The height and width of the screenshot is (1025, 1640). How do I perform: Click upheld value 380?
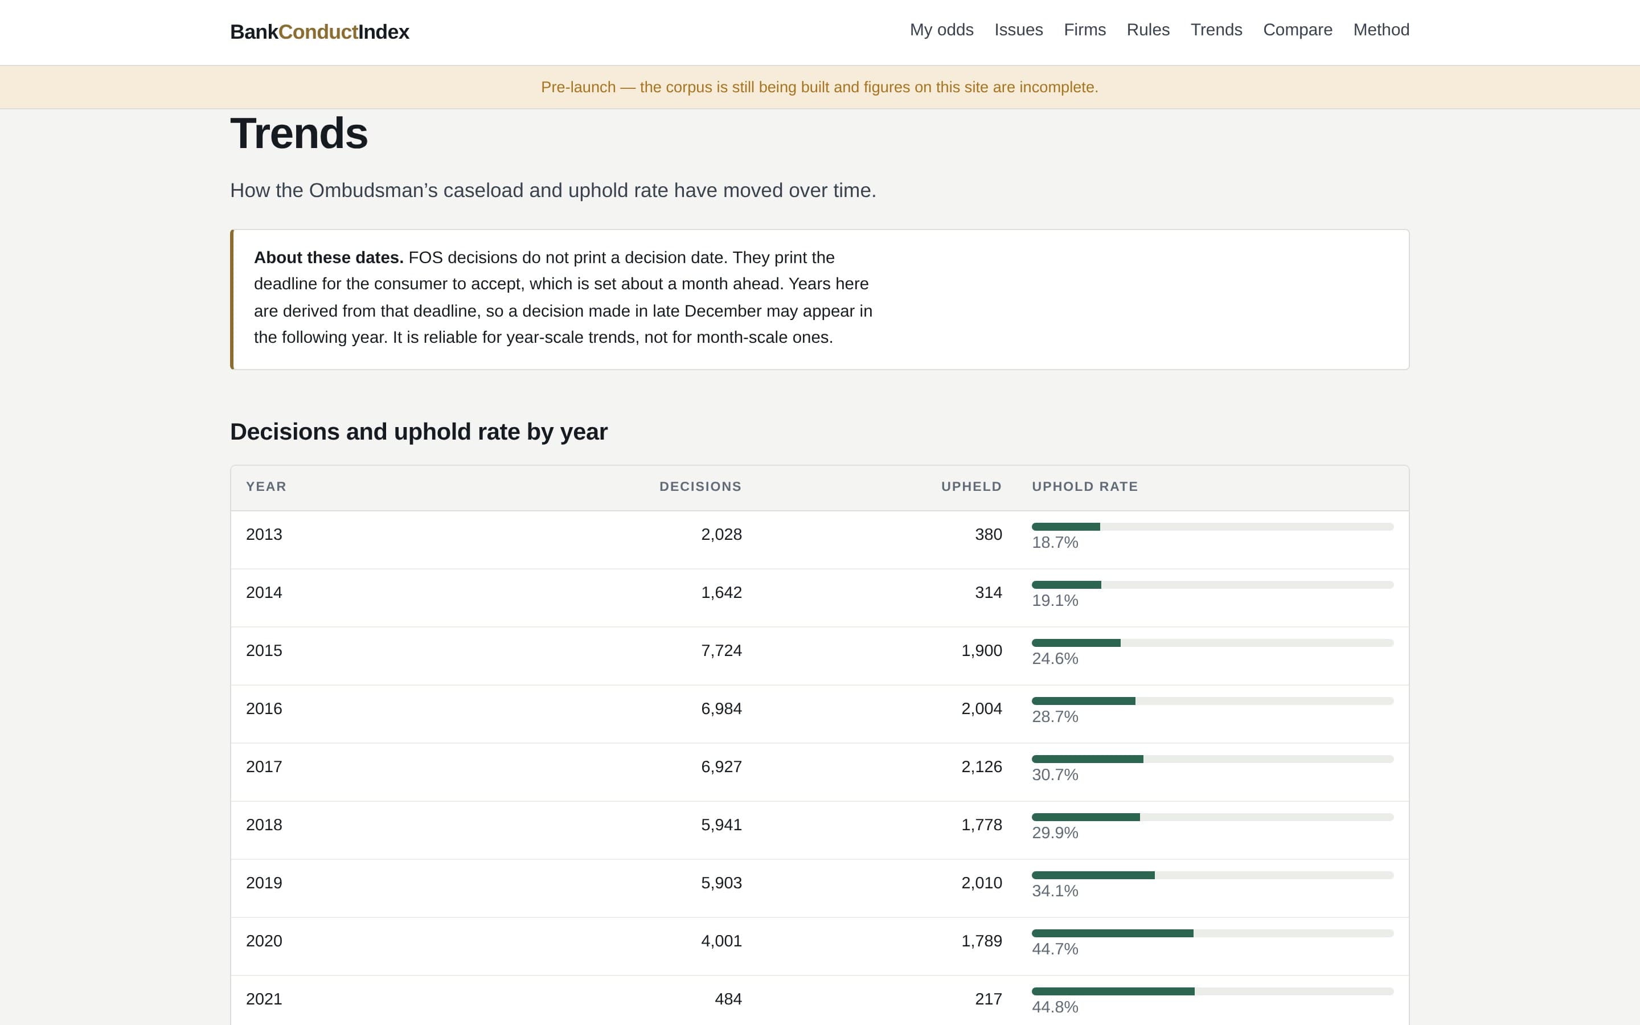988,534
